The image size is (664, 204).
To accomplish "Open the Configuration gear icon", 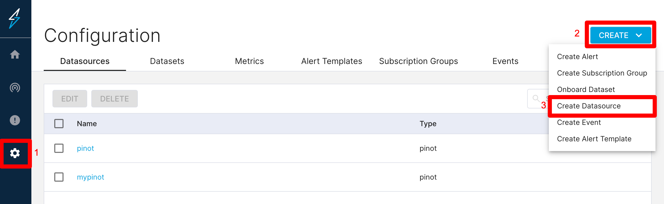I will click(15, 153).
